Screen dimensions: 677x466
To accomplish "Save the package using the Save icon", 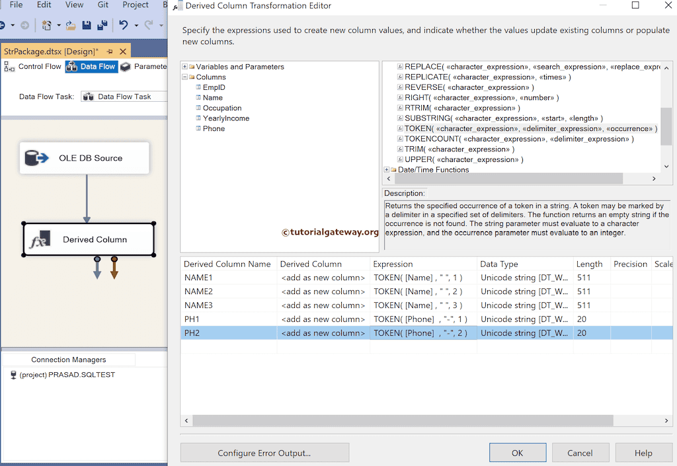I will click(x=87, y=24).
